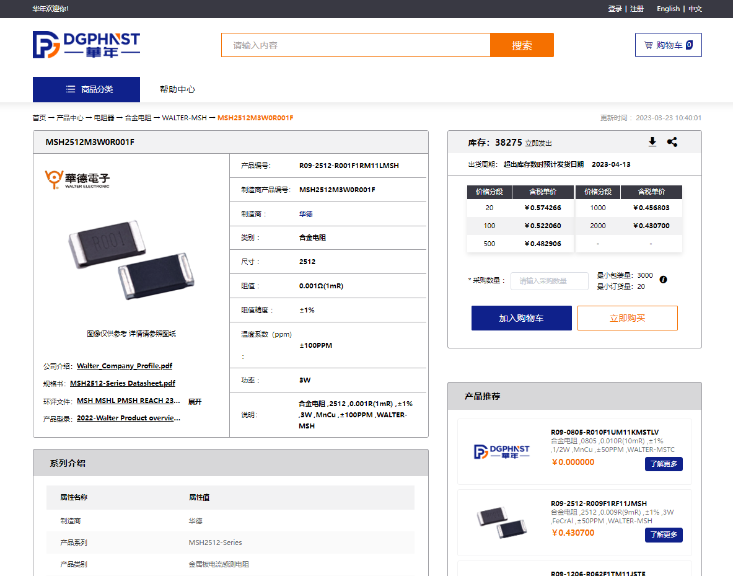This screenshot has height=576, width=733.
Task: Click the download icon beside stock count
Action: click(652, 142)
